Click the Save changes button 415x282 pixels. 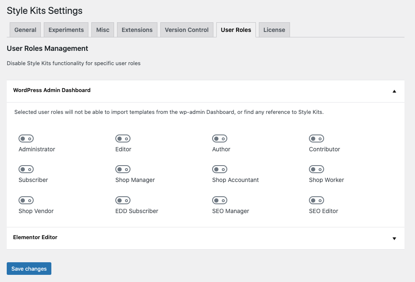tap(29, 269)
